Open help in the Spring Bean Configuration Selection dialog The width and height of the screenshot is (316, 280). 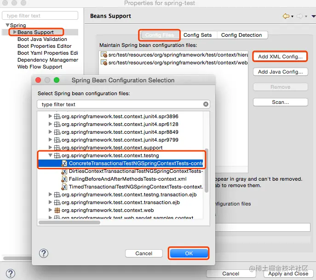(44, 253)
